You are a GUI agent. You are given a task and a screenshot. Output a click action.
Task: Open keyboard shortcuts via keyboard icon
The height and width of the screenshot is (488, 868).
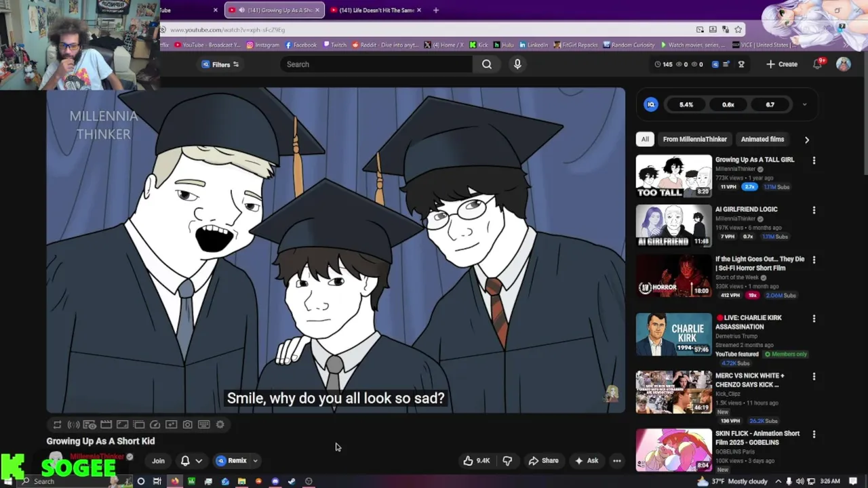(203, 424)
